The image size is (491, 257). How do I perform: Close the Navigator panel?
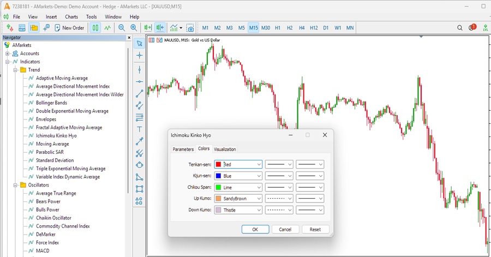coord(129,38)
